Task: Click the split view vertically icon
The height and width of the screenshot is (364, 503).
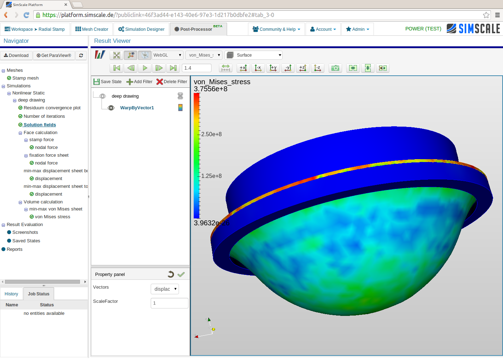Action: coord(368,68)
